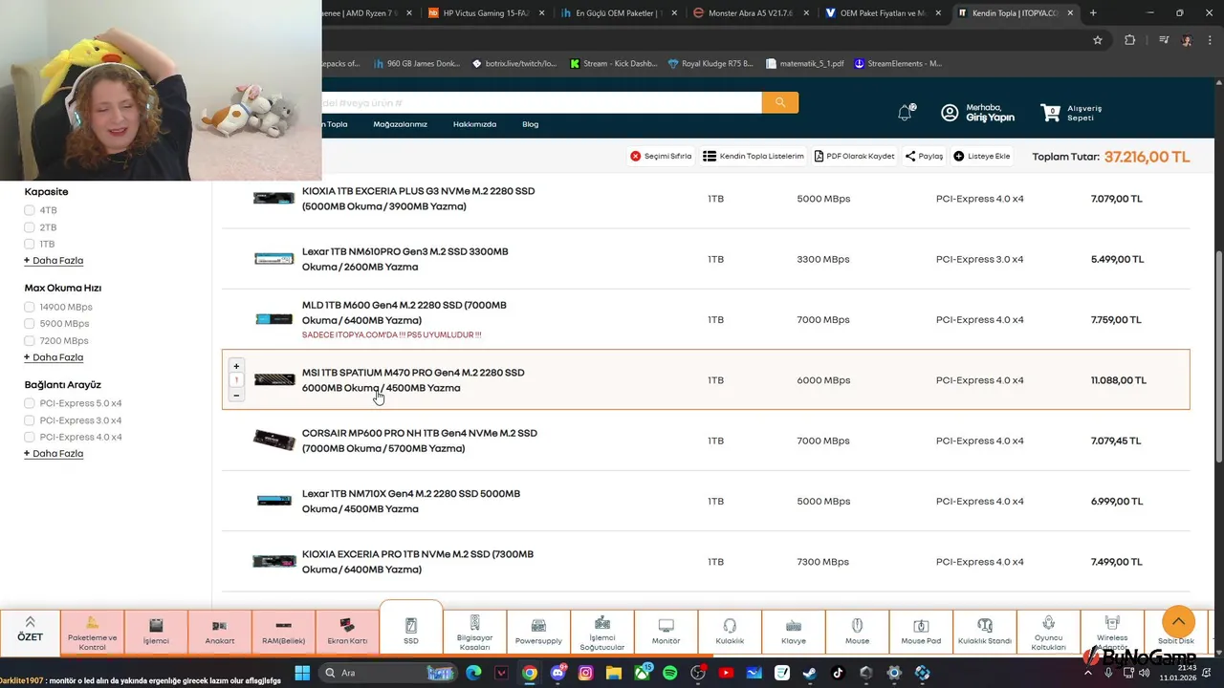Tick the PCI-Express 5.0 x4 checkbox
This screenshot has height=688, width=1224.
[x=30, y=403]
